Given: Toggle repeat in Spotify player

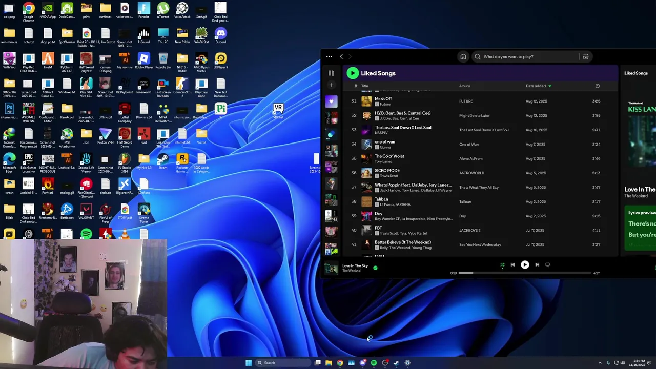Looking at the screenshot, I should [547, 265].
